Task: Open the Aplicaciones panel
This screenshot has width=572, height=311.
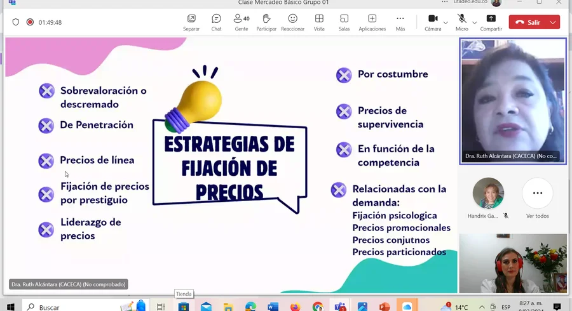Action: 372,22
